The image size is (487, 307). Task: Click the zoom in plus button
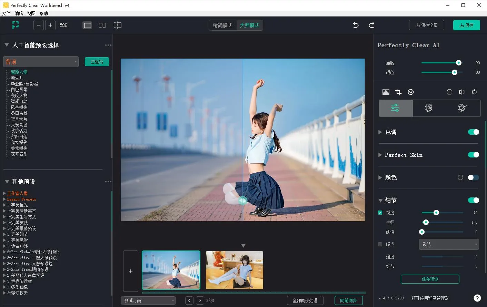(50, 25)
